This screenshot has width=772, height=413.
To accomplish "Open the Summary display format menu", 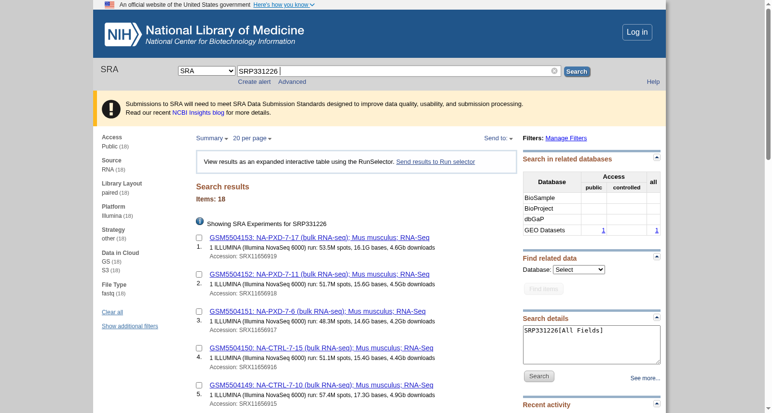I will (212, 138).
